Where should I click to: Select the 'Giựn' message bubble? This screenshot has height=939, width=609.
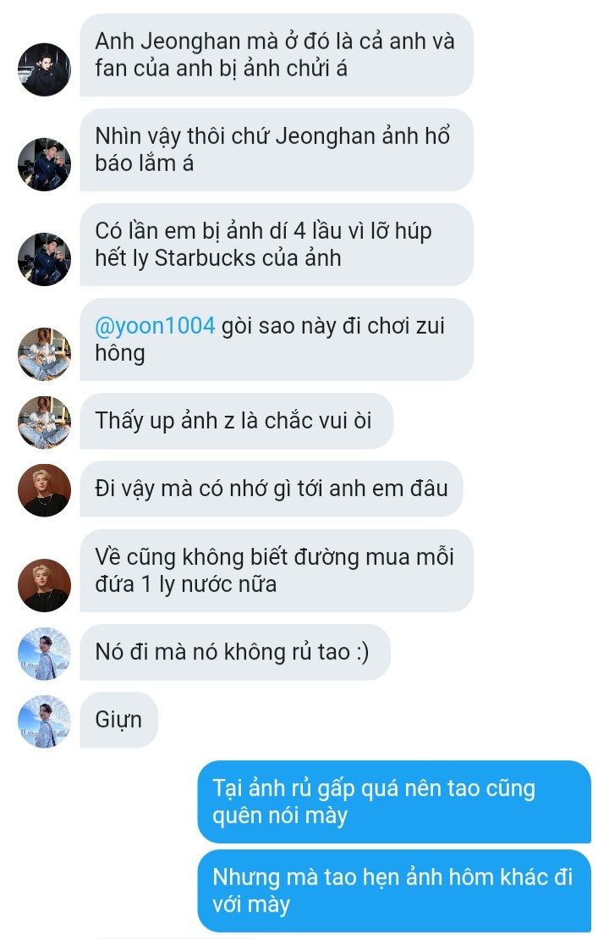tap(119, 720)
